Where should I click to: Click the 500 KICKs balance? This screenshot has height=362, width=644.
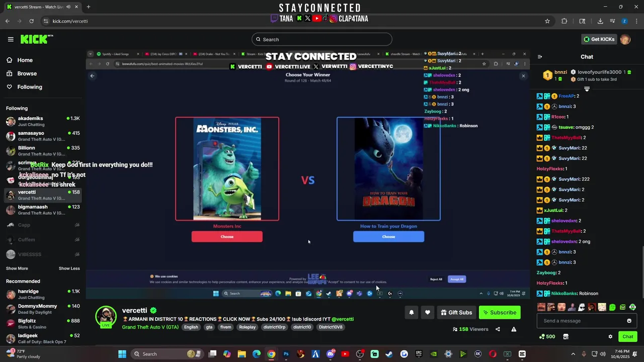click(x=547, y=337)
